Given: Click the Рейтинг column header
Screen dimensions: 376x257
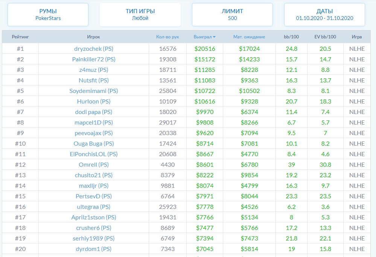Looking at the screenshot, I should [20, 37].
